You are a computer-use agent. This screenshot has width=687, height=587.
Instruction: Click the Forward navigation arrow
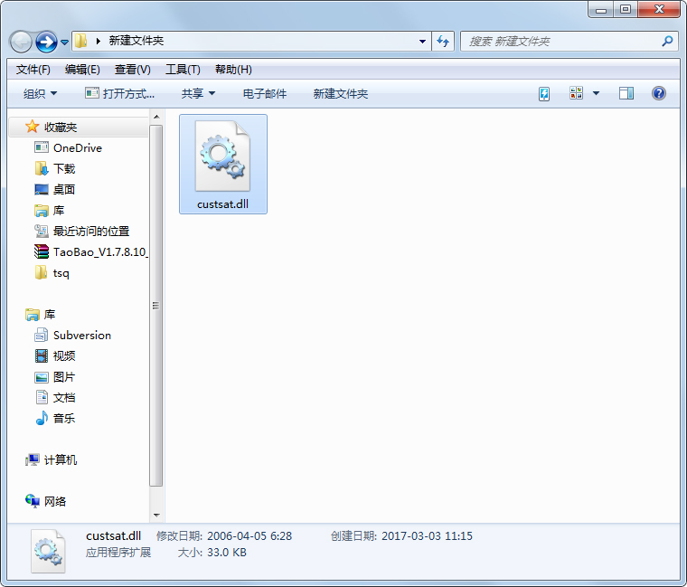pos(46,43)
